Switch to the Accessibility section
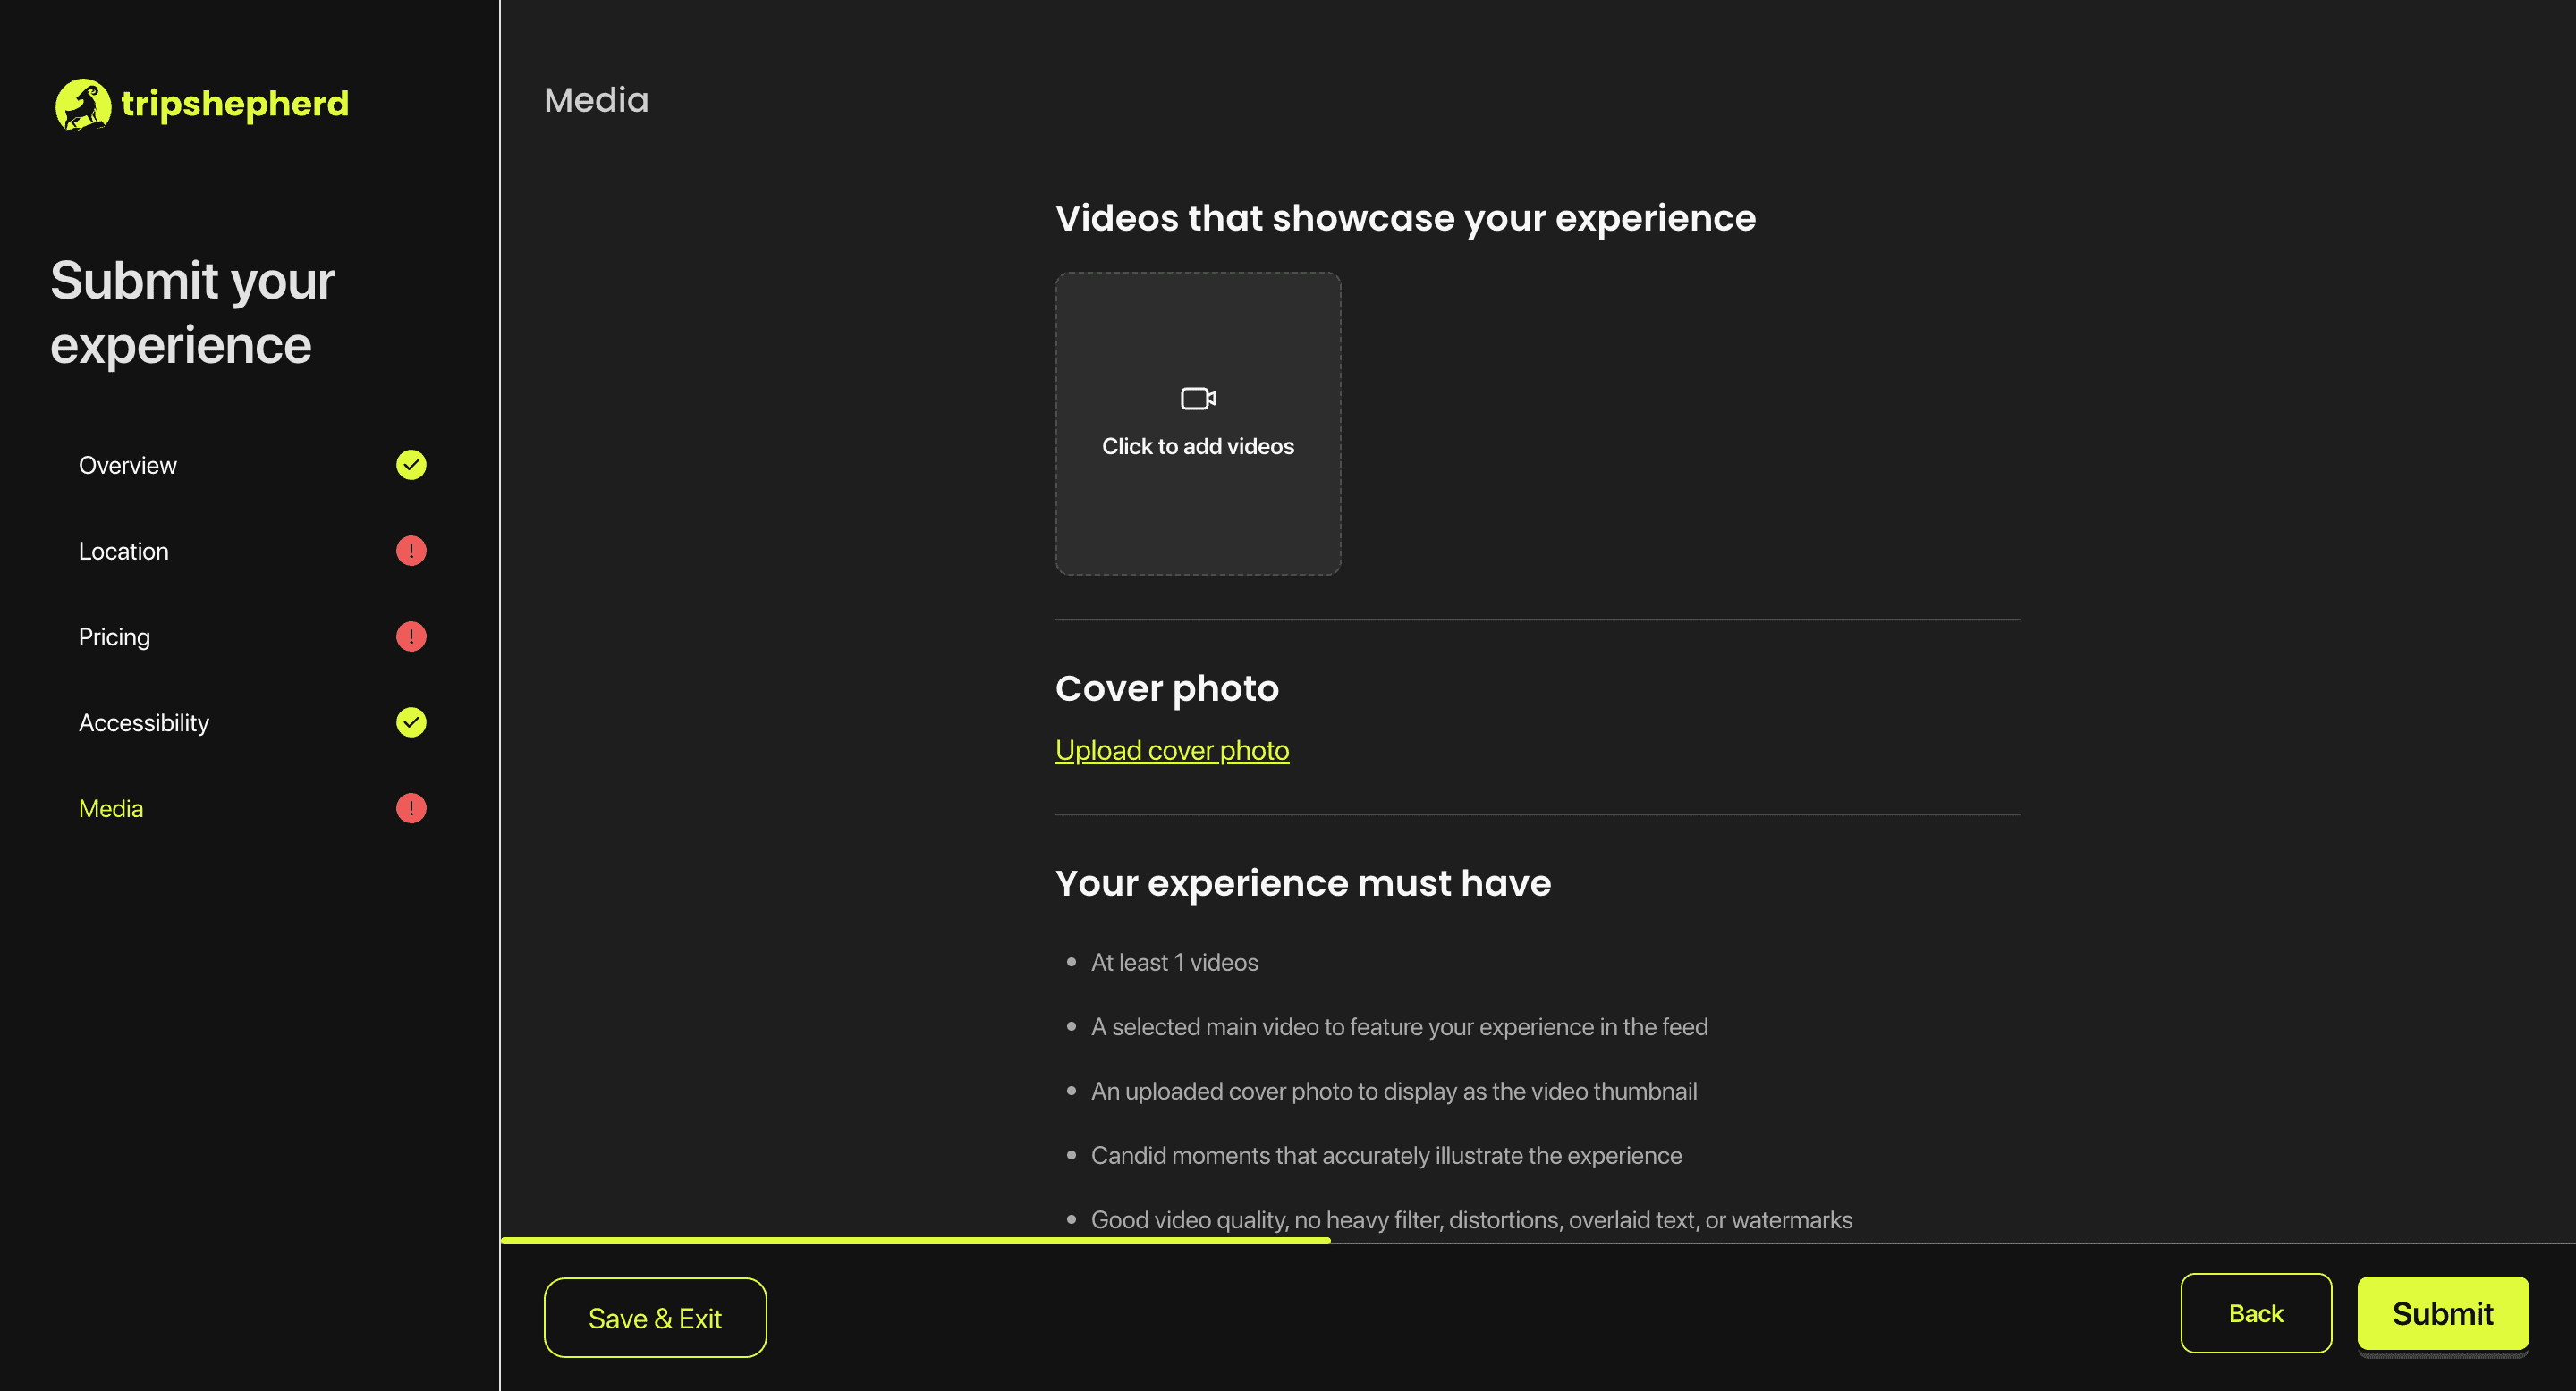This screenshot has height=1391, width=2576. (144, 723)
